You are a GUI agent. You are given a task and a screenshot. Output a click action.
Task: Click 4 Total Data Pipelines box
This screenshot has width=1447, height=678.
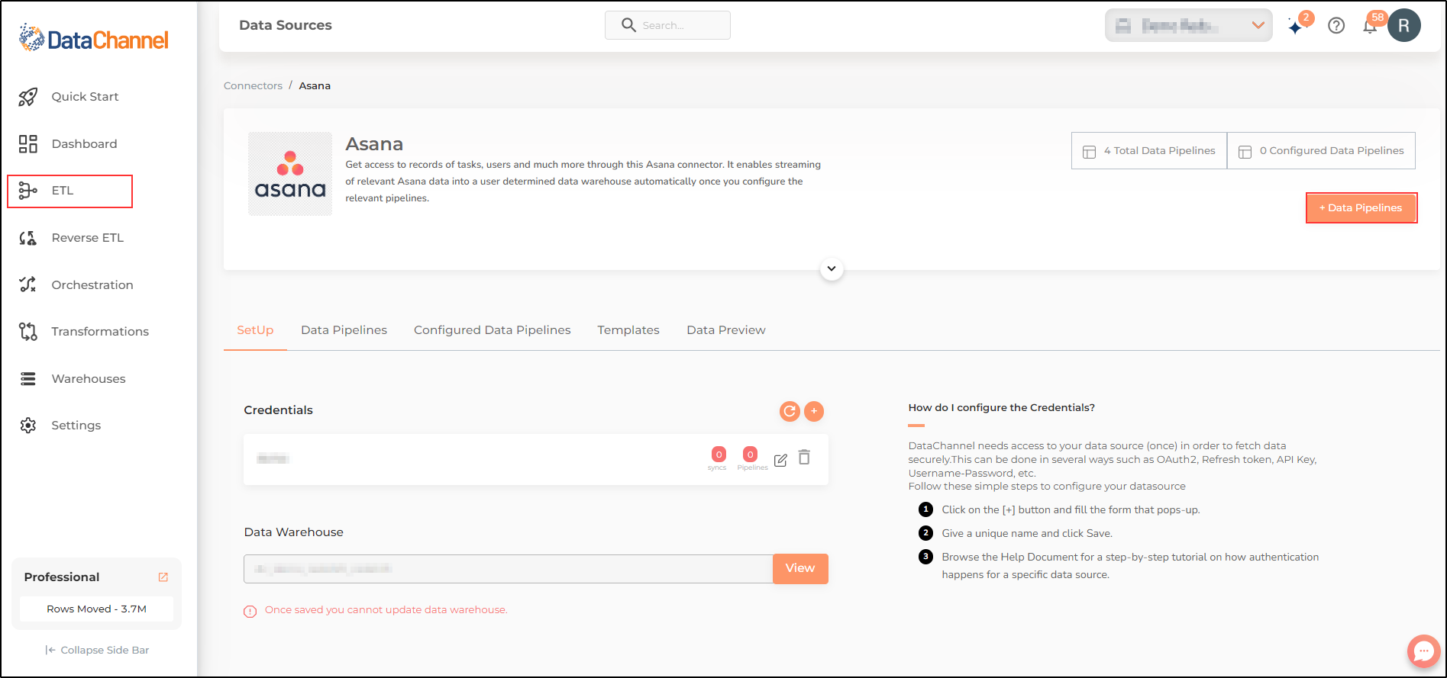coord(1149,151)
